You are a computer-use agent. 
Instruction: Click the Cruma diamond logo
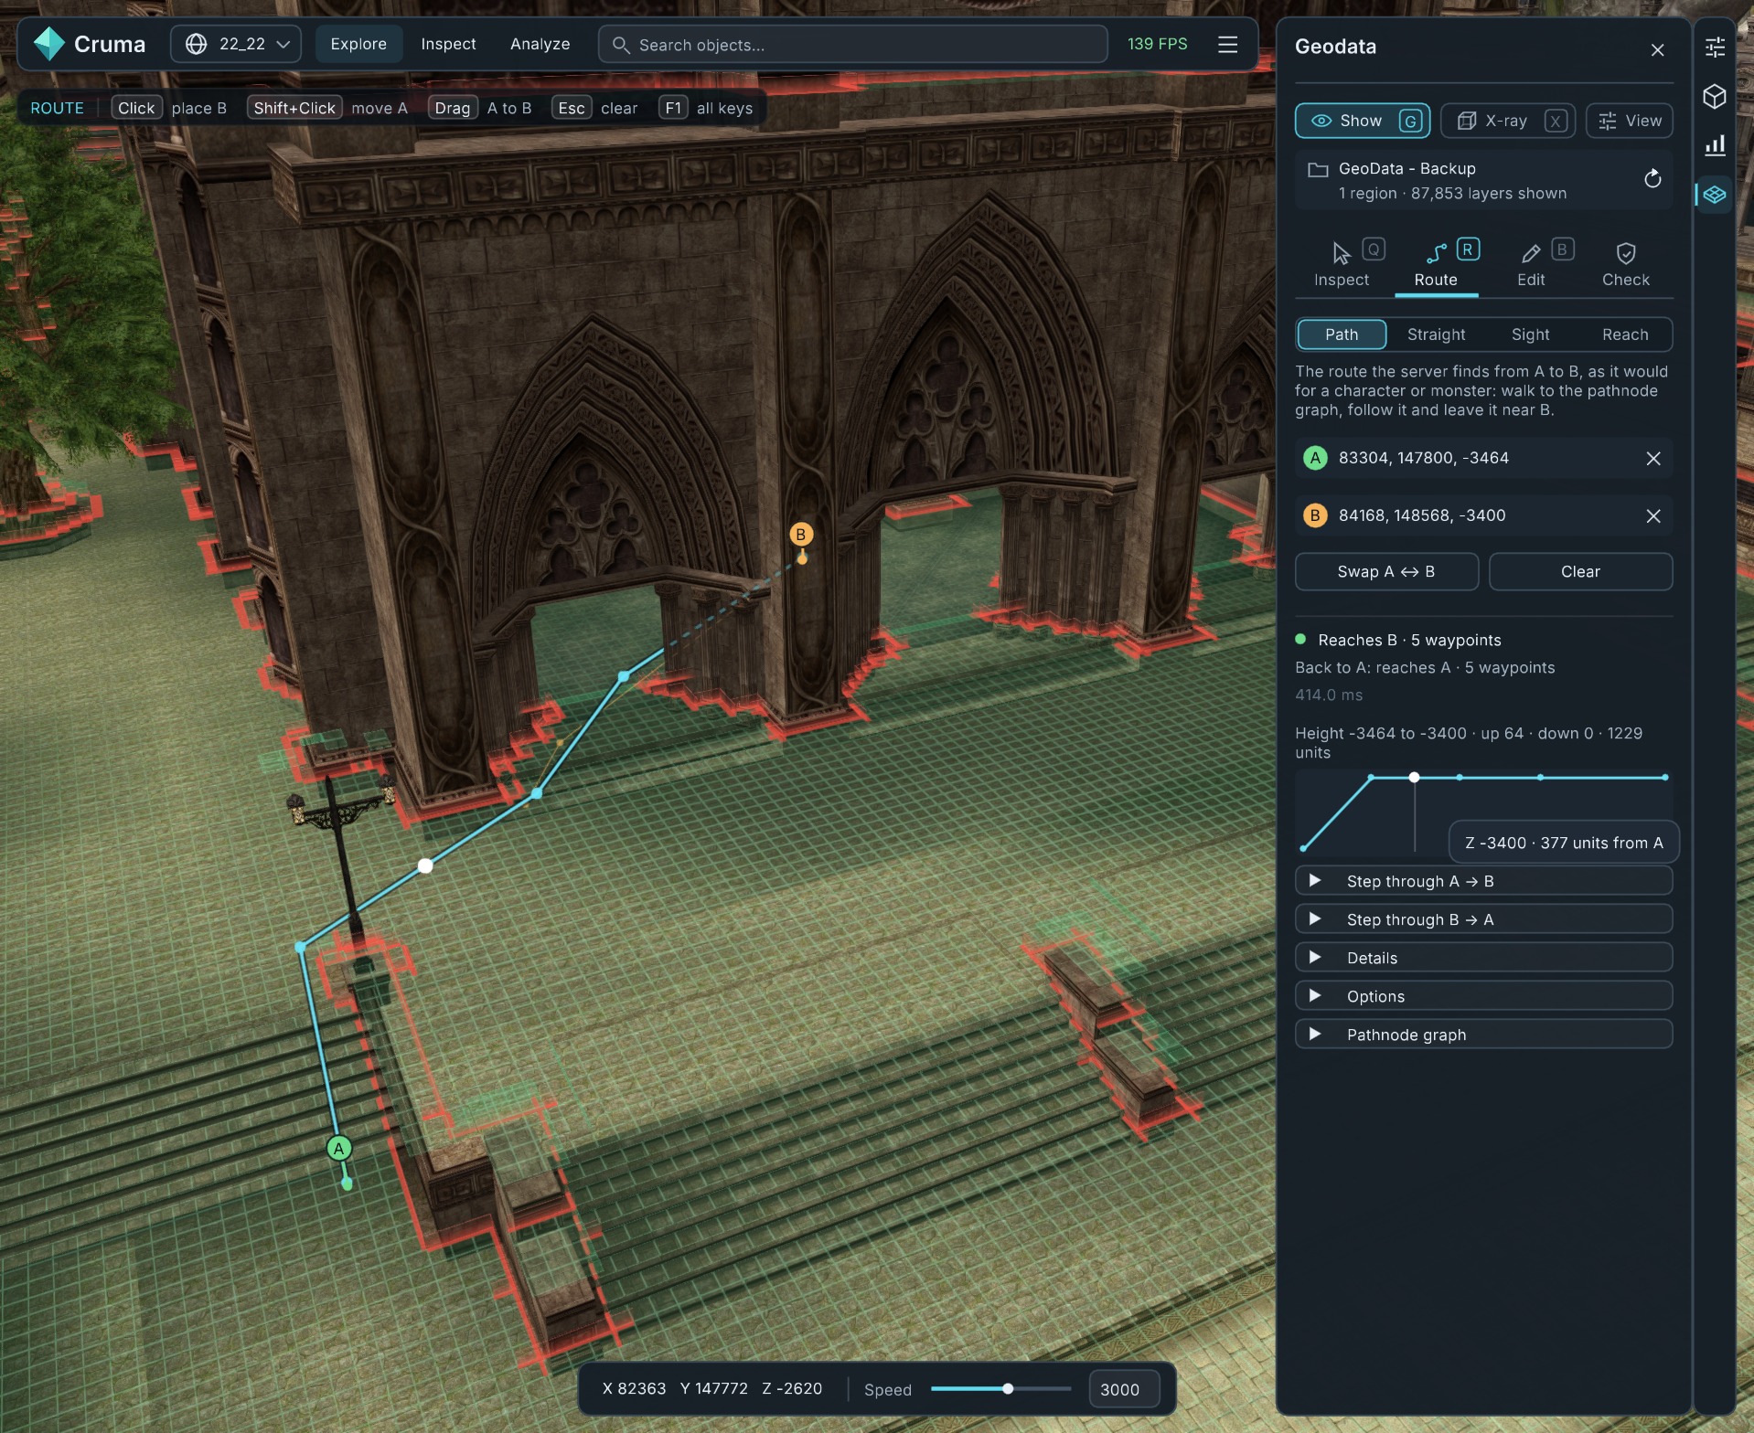(x=48, y=44)
